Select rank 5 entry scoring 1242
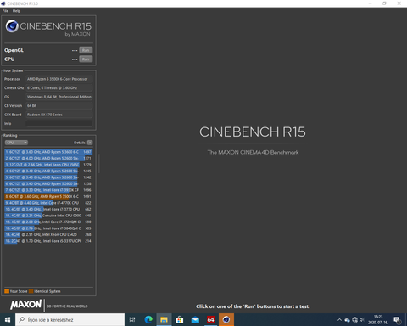Screen dimensions: 407x326 pos(48,177)
